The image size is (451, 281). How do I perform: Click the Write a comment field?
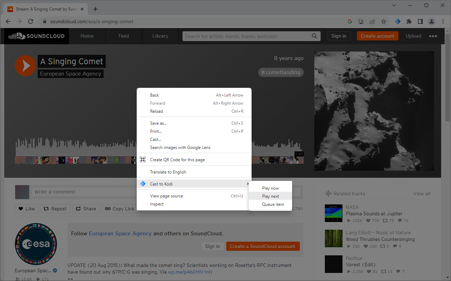point(166,192)
